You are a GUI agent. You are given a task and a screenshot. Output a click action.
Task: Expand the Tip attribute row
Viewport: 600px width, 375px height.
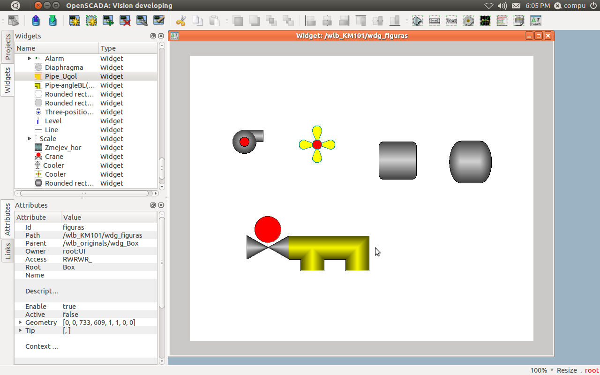20,330
